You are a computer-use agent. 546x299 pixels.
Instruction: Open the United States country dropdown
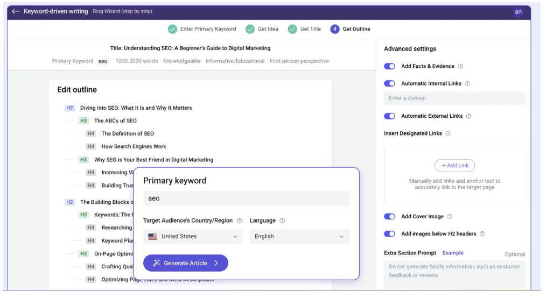(x=193, y=237)
